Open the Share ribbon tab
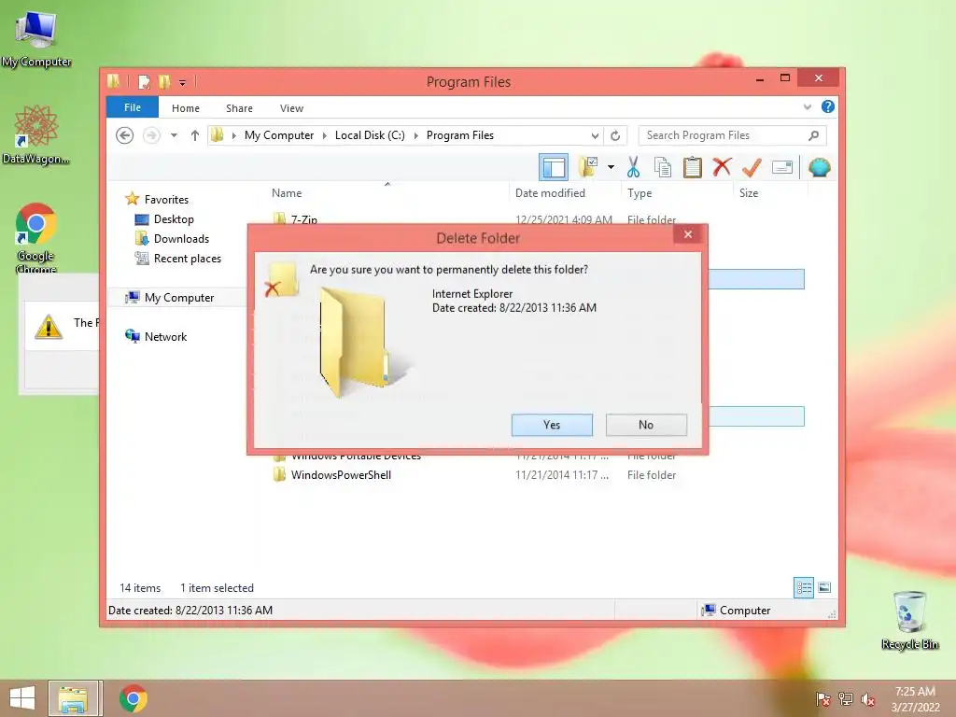The width and height of the screenshot is (956, 717). click(239, 108)
